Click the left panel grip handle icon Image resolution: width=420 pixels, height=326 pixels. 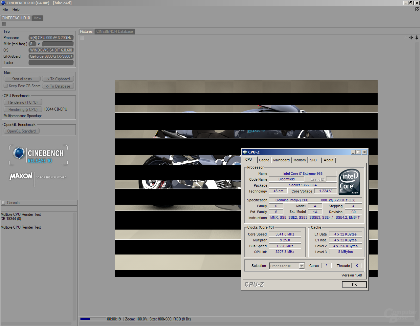click(x=4, y=24)
